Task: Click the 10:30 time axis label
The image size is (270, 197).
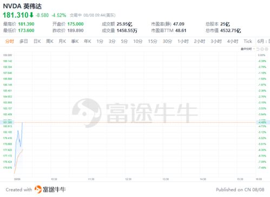Action: pyautogui.click(x=54, y=179)
